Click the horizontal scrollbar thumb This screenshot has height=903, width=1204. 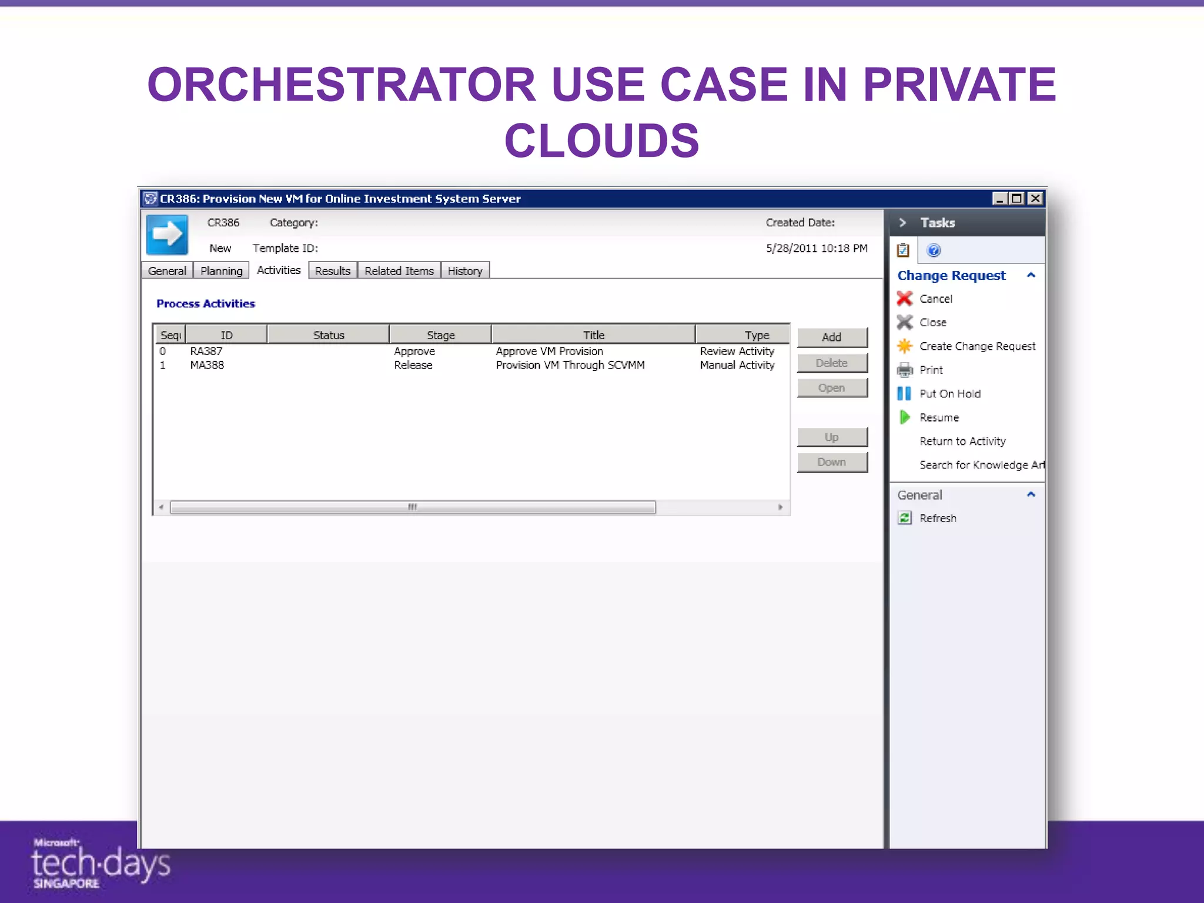point(413,507)
